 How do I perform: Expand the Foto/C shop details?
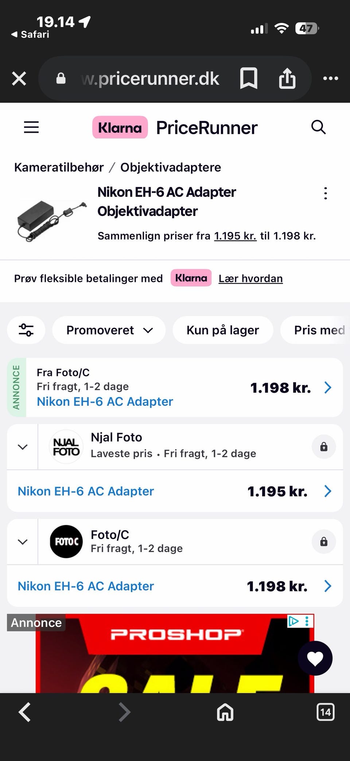pyautogui.click(x=23, y=542)
